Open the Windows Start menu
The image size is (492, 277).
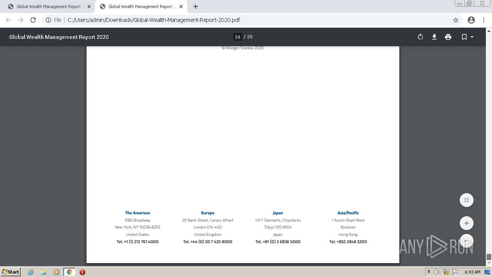(x=10, y=272)
